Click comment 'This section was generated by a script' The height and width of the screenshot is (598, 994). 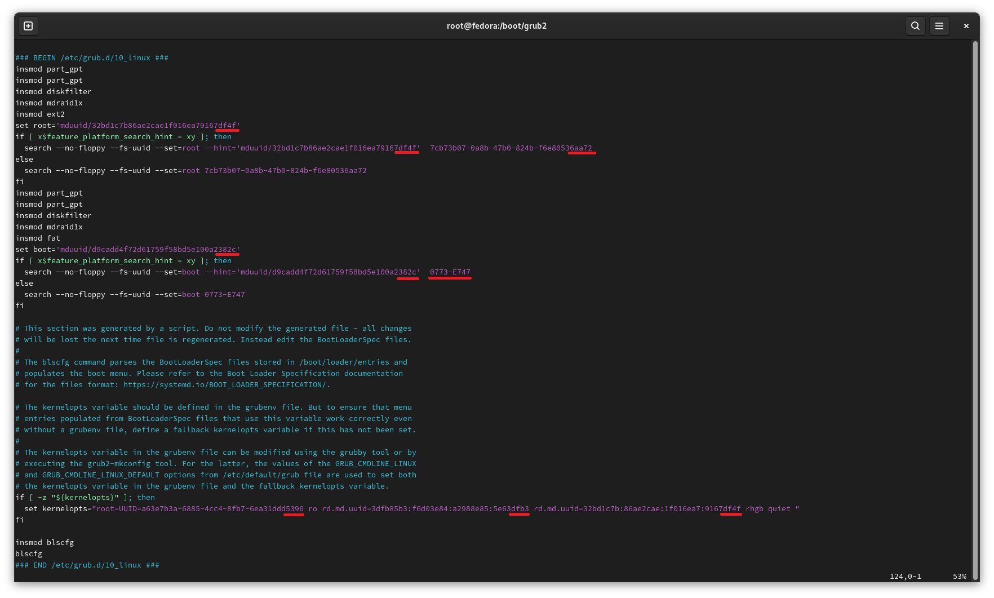coord(214,328)
